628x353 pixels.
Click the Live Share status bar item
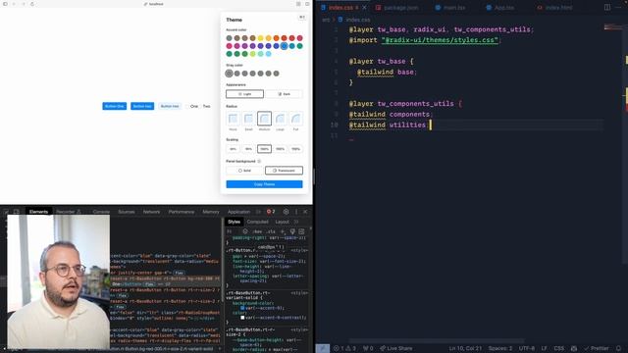[396, 349]
